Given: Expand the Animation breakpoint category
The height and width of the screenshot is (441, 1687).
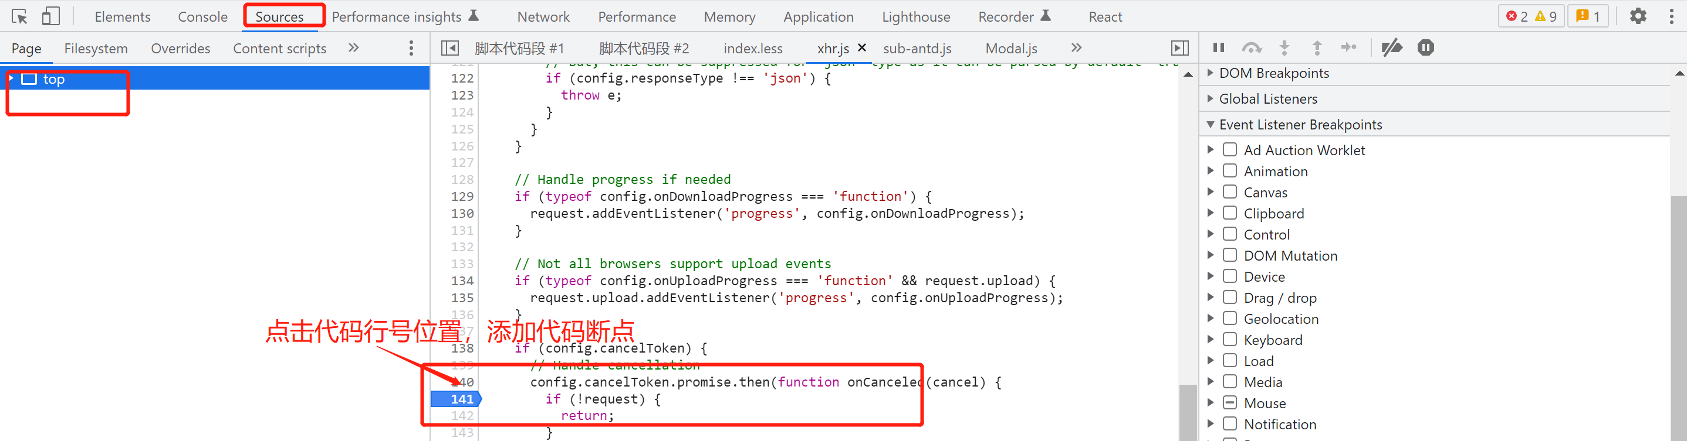Looking at the screenshot, I should (1210, 170).
